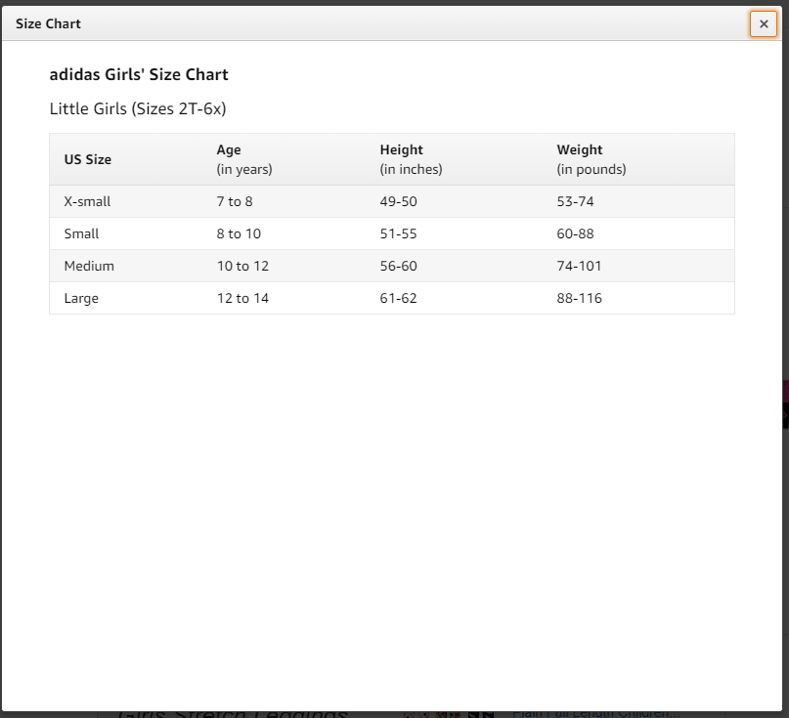Click the "Size Chart" dialog title
Image resolution: width=789 pixels, height=718 pixels.
pyautogui.click(x=48, y=23)
